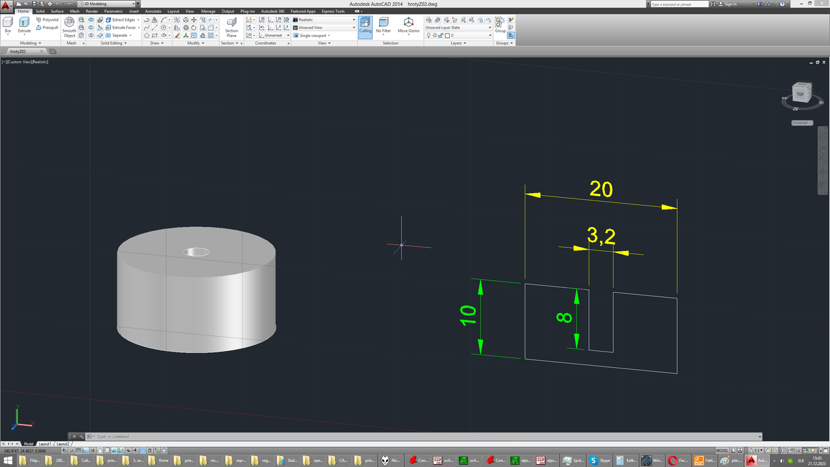Expand the Groups panel

click(504, 43)
